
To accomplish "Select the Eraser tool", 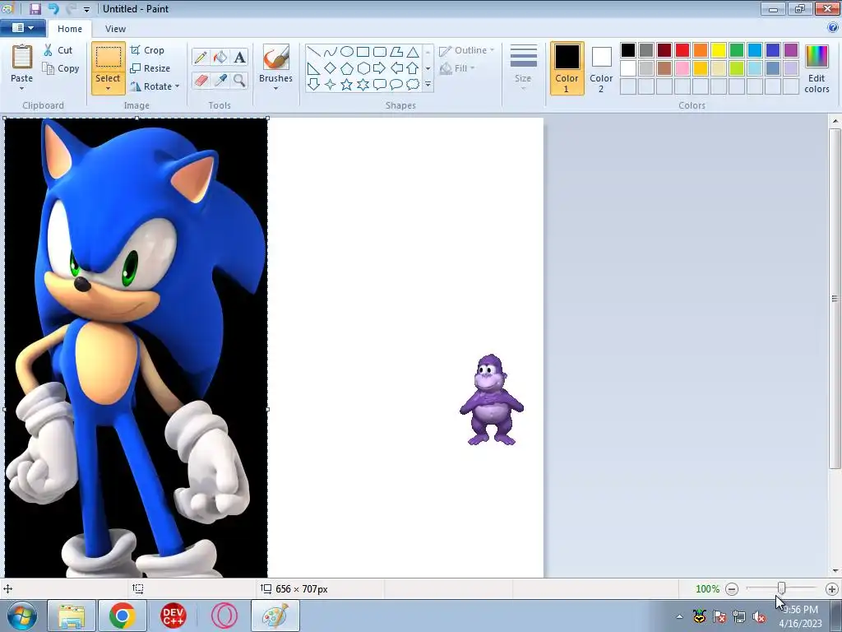I will [201, 81].
